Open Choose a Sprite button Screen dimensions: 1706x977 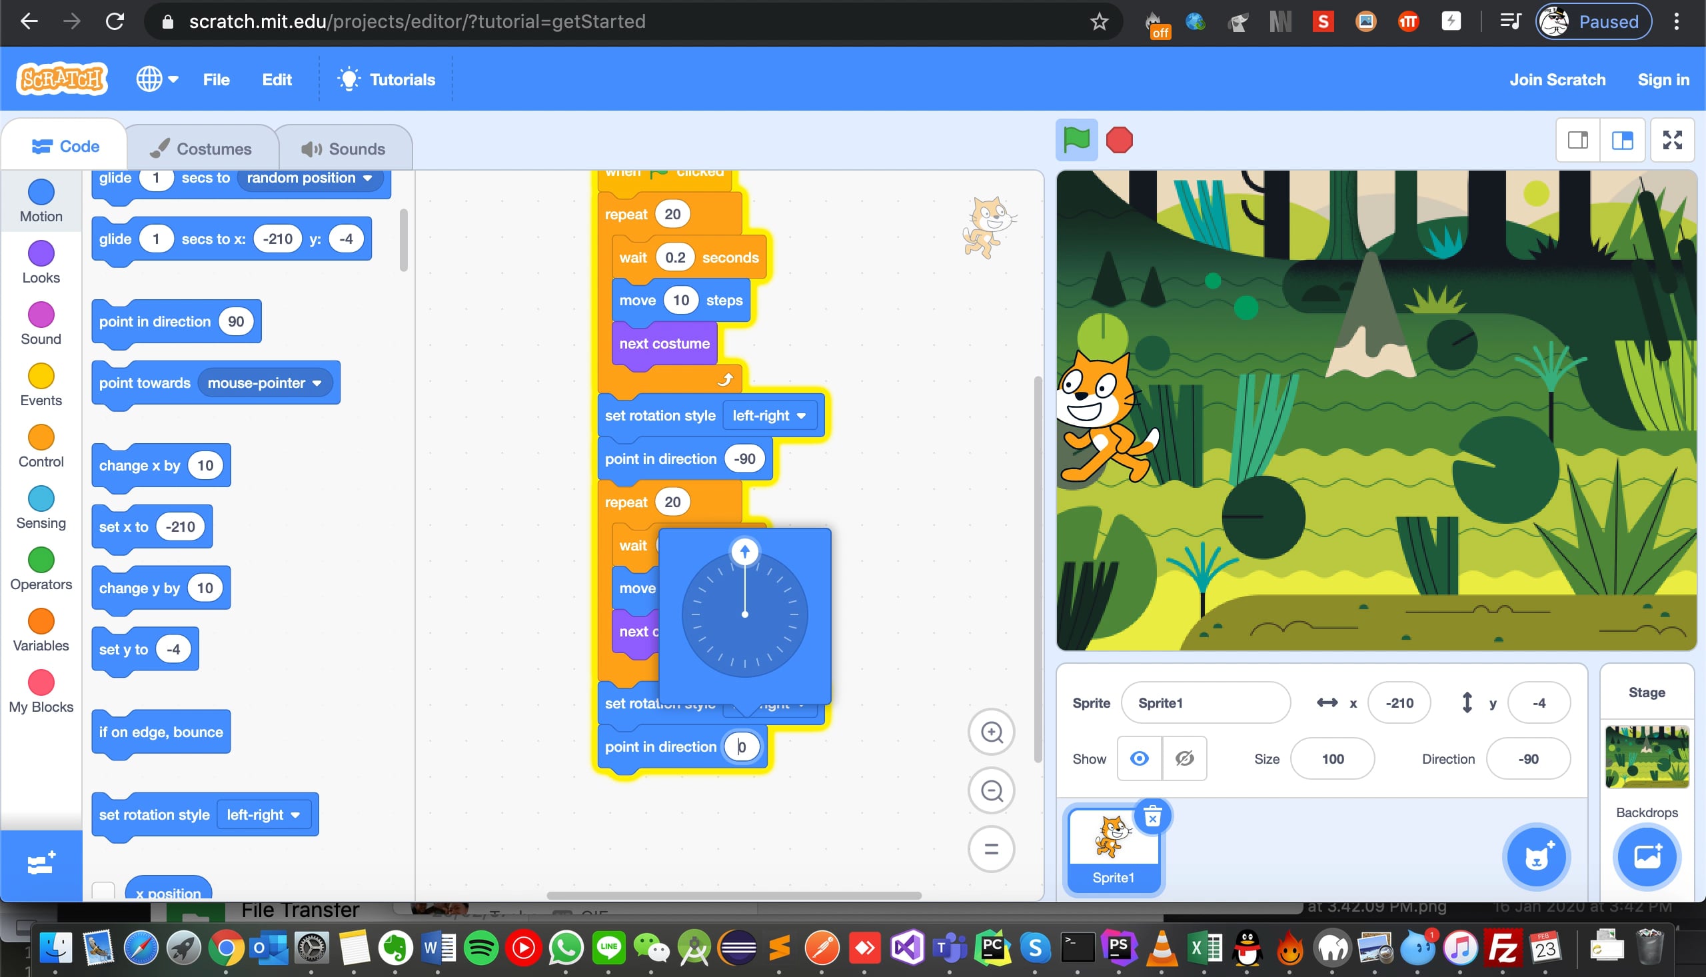(1536, 856)
